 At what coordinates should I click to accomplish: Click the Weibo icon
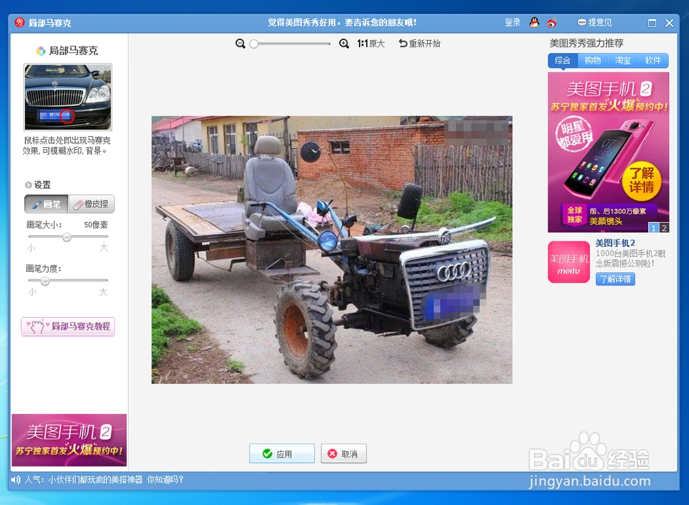(552, 23)
